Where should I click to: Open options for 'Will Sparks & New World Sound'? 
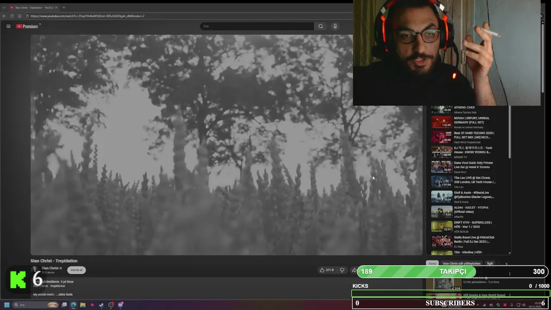point(510,295)
